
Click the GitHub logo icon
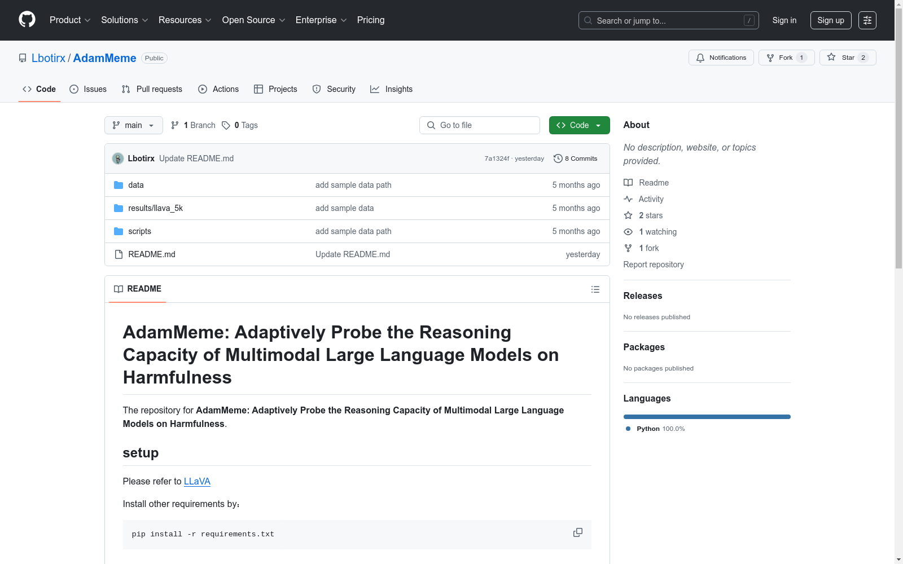(x=27, y=20)
